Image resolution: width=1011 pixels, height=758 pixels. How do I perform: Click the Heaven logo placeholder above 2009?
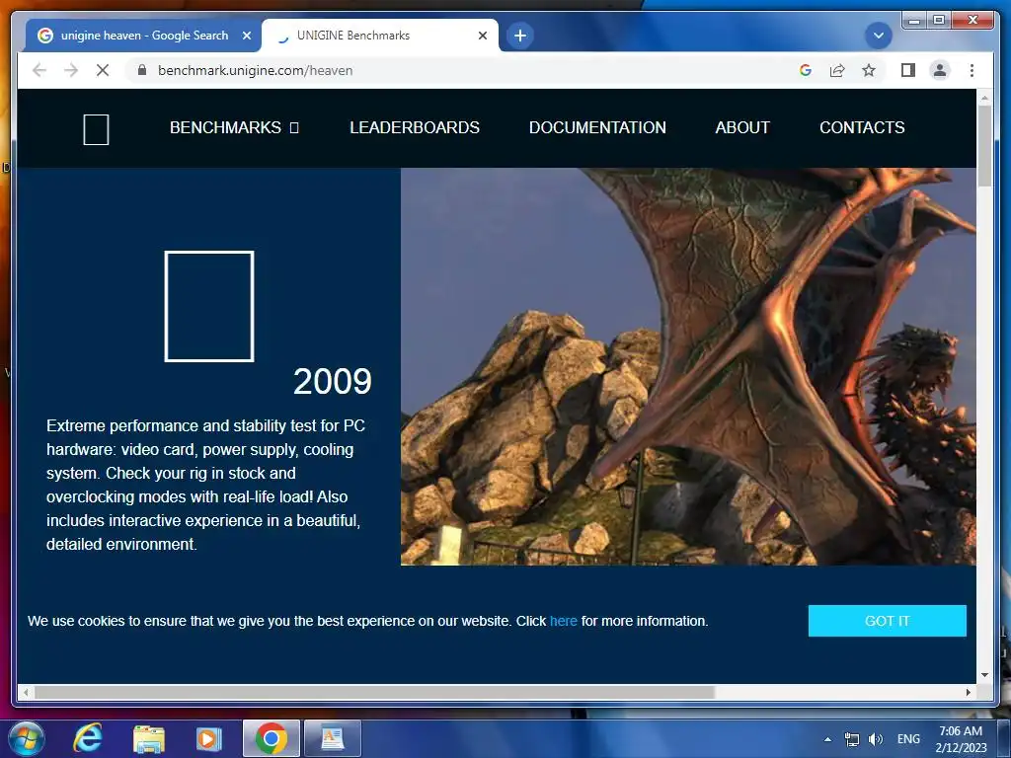[209, 306]
